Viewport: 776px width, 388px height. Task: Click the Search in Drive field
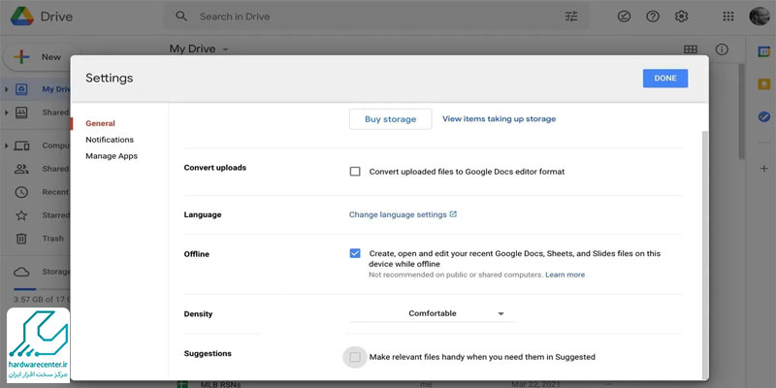[x=376, y=16]
